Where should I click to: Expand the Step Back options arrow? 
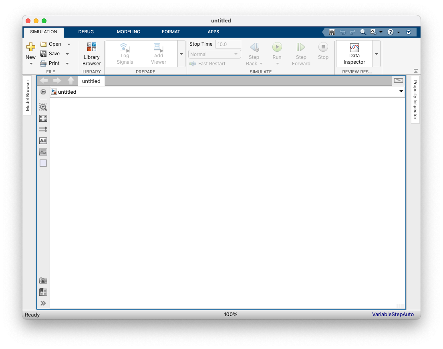[261, 64]
